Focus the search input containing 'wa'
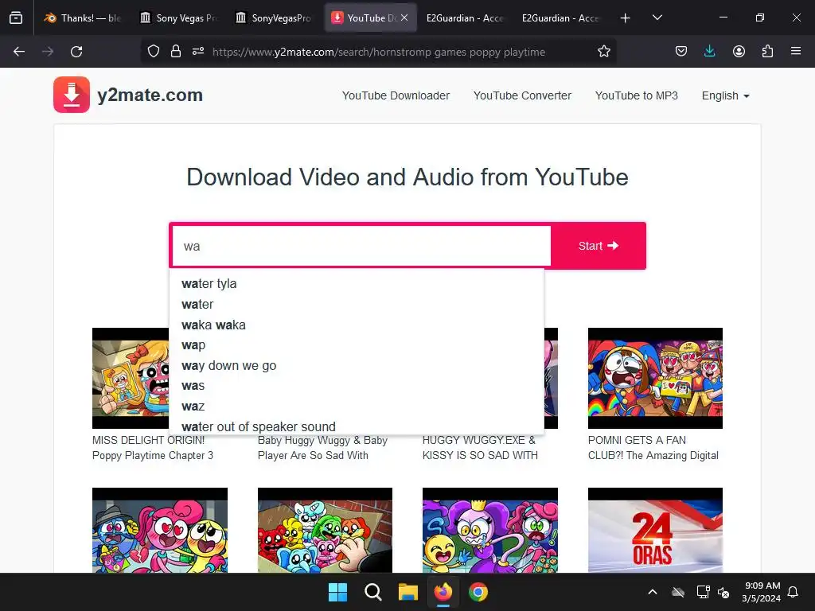 pos(361,246)
